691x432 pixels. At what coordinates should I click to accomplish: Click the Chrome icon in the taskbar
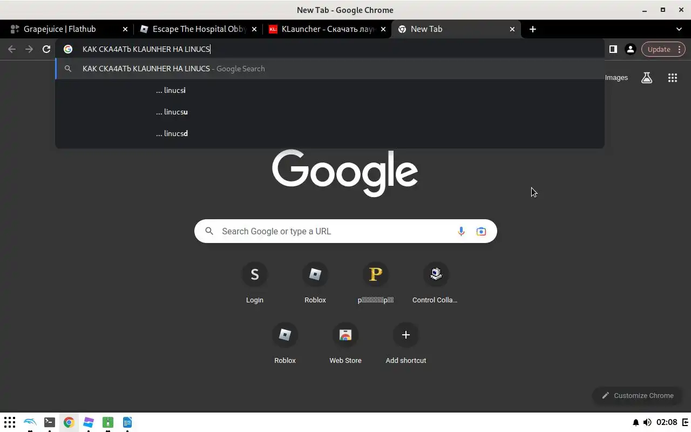[69, 422]
